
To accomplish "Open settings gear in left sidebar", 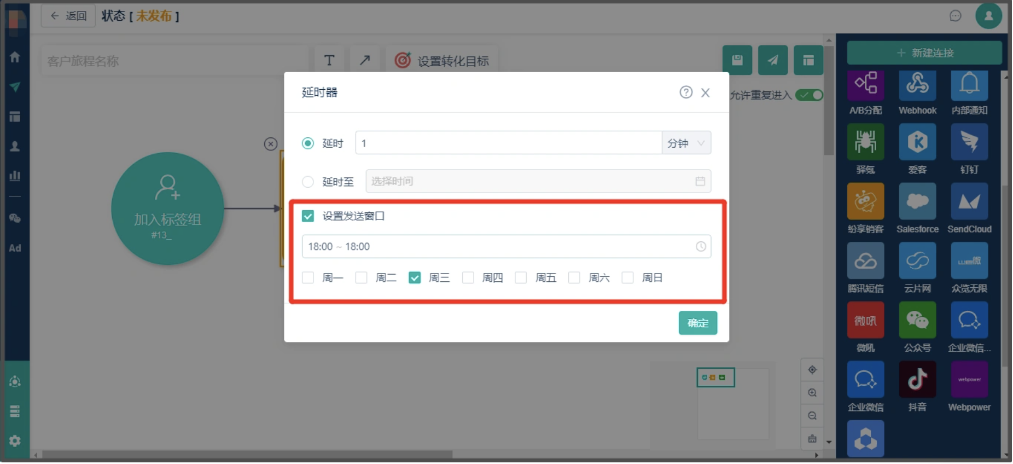I will click(15, 442).
